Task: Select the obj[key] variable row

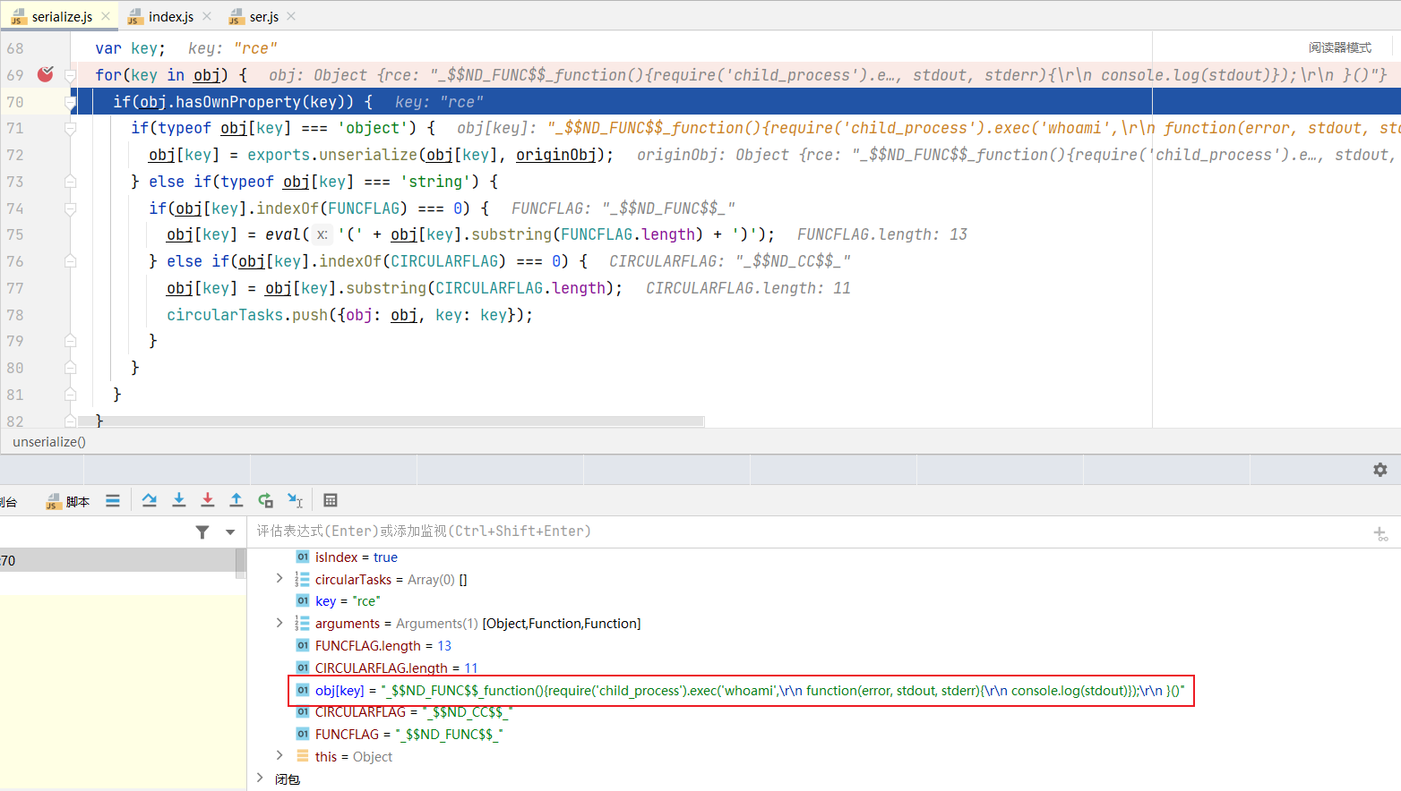Action: (x=741, y=691)
